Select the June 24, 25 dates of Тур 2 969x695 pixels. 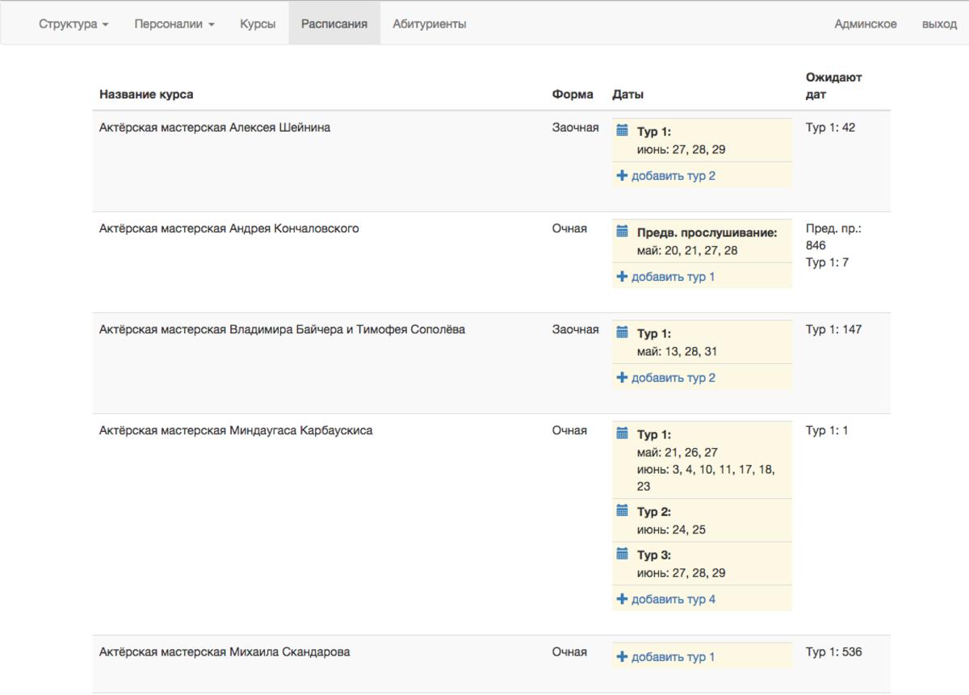click(670, 530)
